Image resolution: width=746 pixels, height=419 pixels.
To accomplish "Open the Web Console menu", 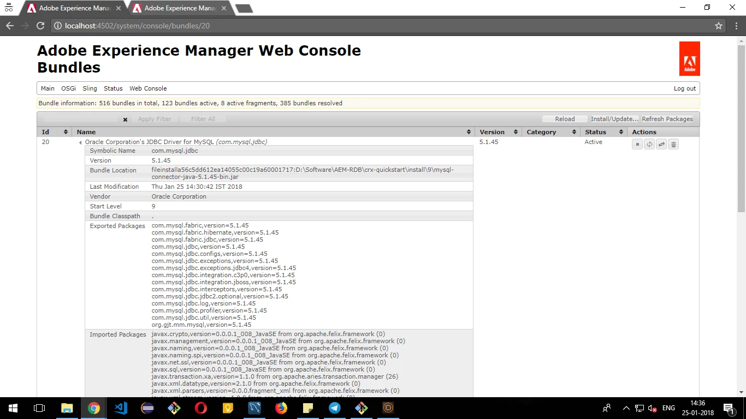I will (148, 88).
